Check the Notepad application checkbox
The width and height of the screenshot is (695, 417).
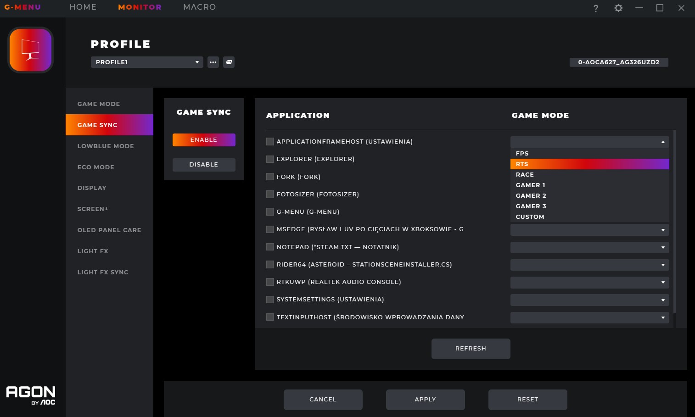270,247
